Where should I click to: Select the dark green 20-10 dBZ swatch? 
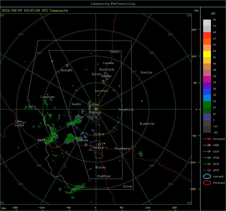point(207,111)
